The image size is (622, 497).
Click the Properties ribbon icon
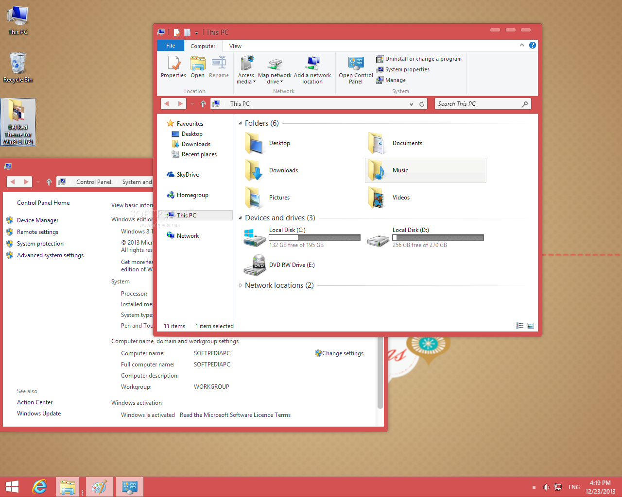click(173, 67)
